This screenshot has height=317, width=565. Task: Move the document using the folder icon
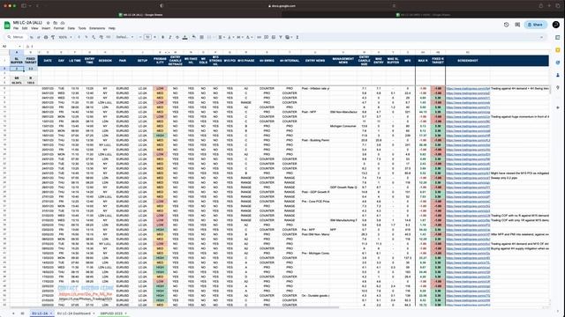point(55,23)
